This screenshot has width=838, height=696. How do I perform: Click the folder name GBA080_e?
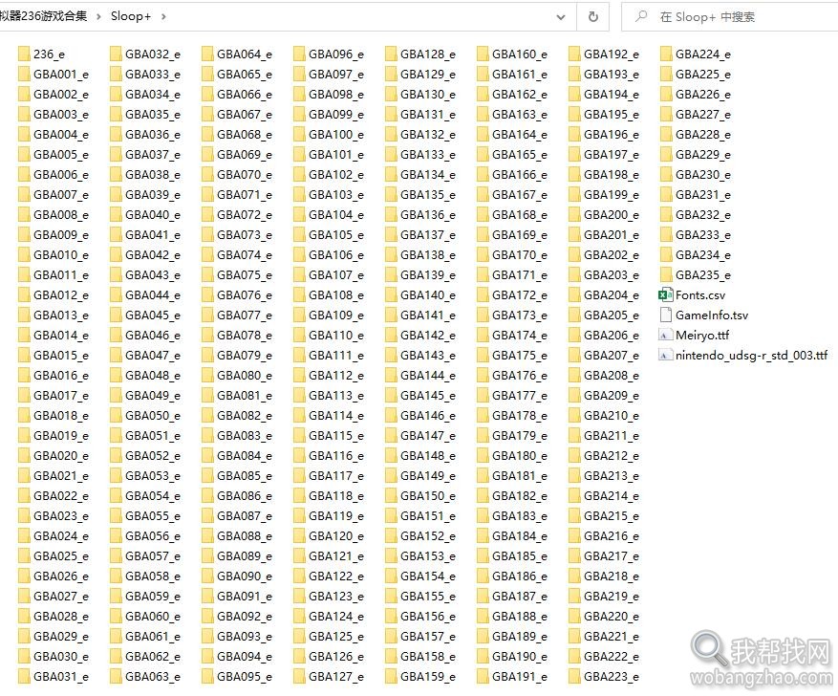pyautogui.click(x=245, y=376)
